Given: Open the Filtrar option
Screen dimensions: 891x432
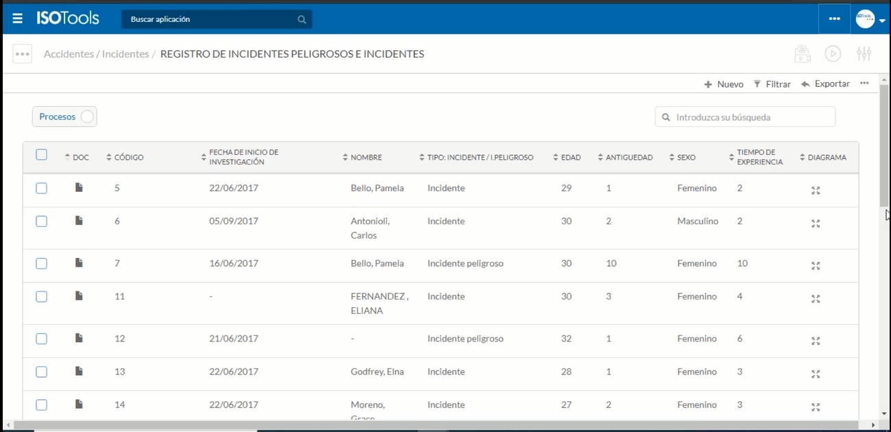Looking at the screenshot, I should tap(772, 84).
